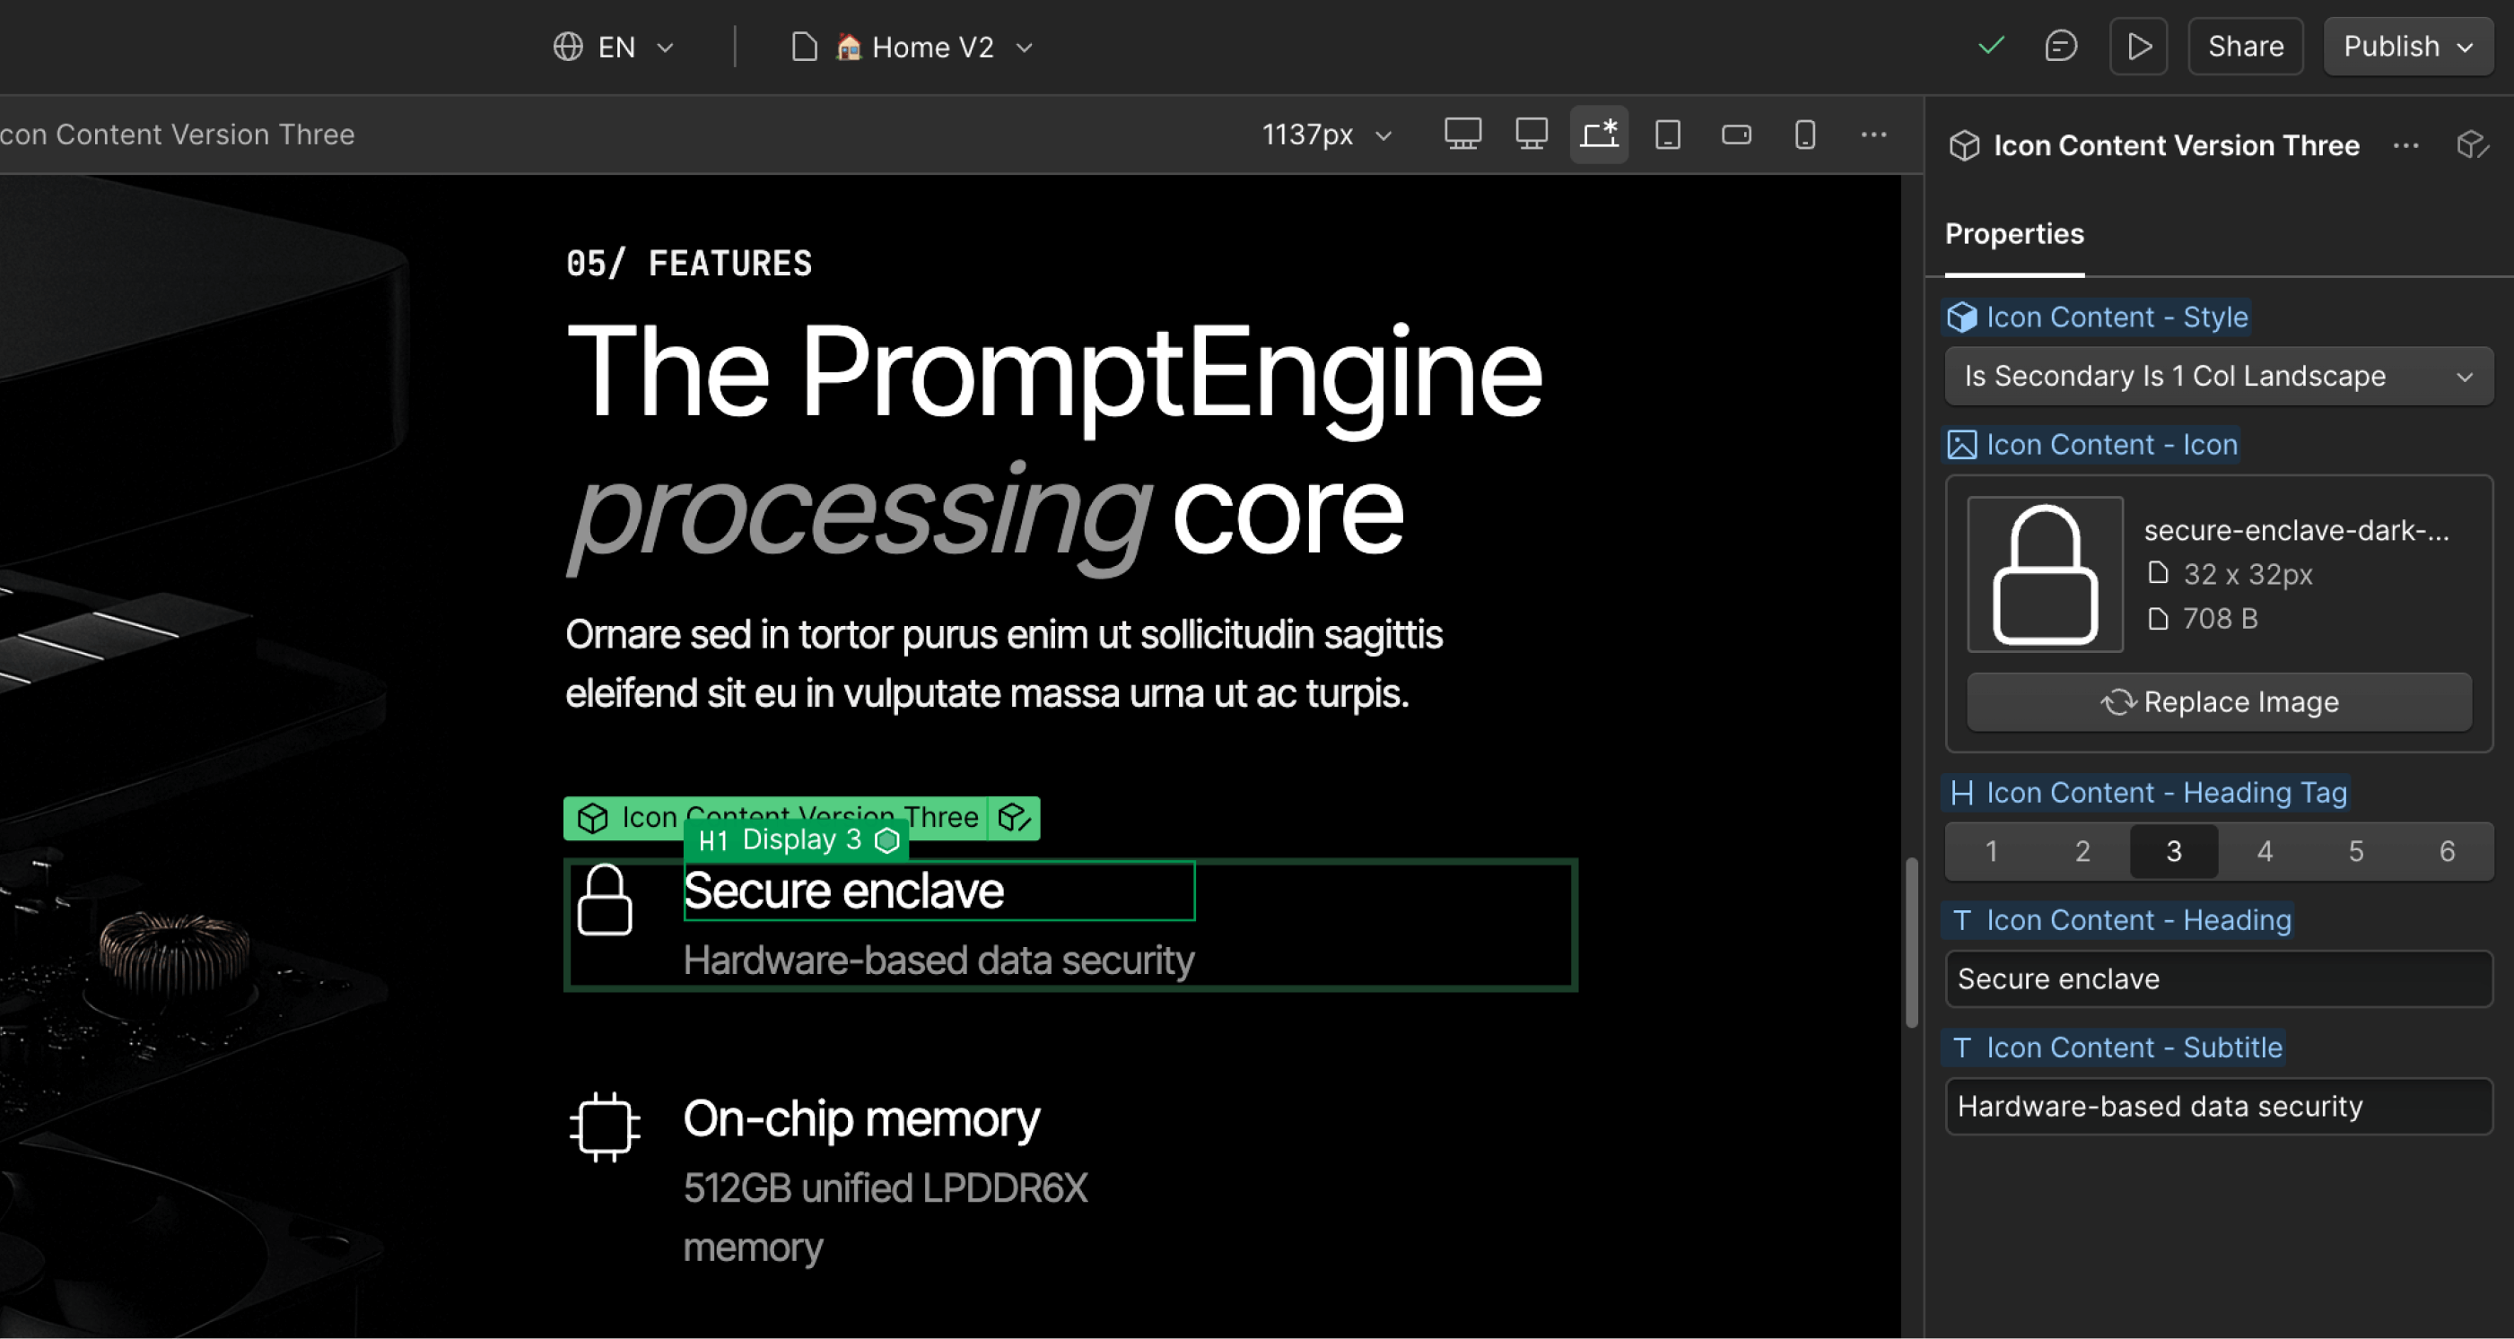This screenshot has width=2514, height=1339.
Task: Open the page settings icon next to Home V2
Action: (x=804, y=46)
